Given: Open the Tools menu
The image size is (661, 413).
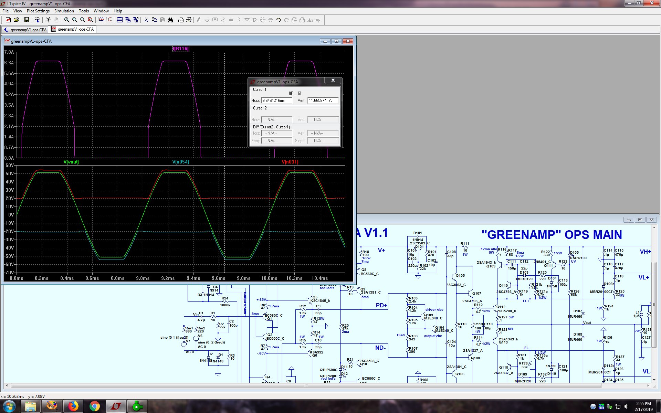Looking at the screenshot, I should coord(84,11).
